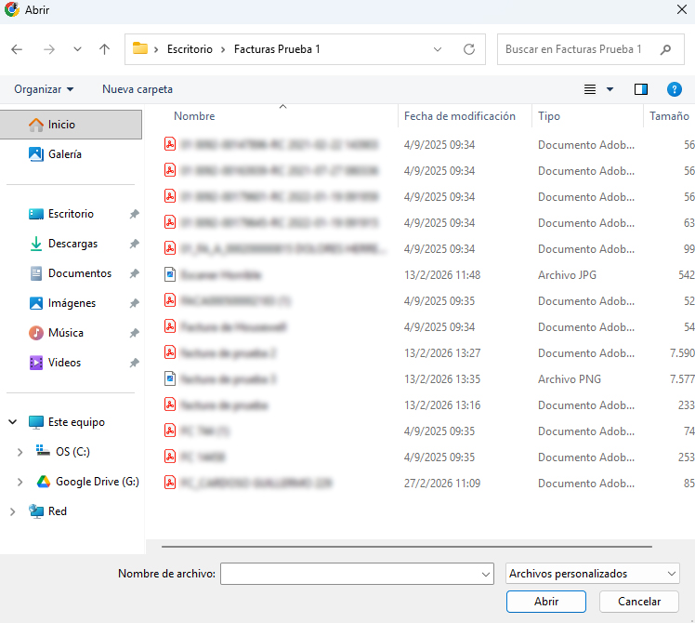This screenshot has width=695, height=623.
Task: Click the Cancelar button
Action: tap(639, 602)
